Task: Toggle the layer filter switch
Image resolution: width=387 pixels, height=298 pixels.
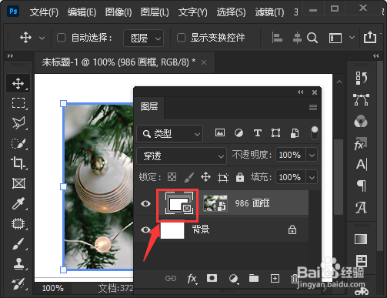Action: [x=315, y=132]
